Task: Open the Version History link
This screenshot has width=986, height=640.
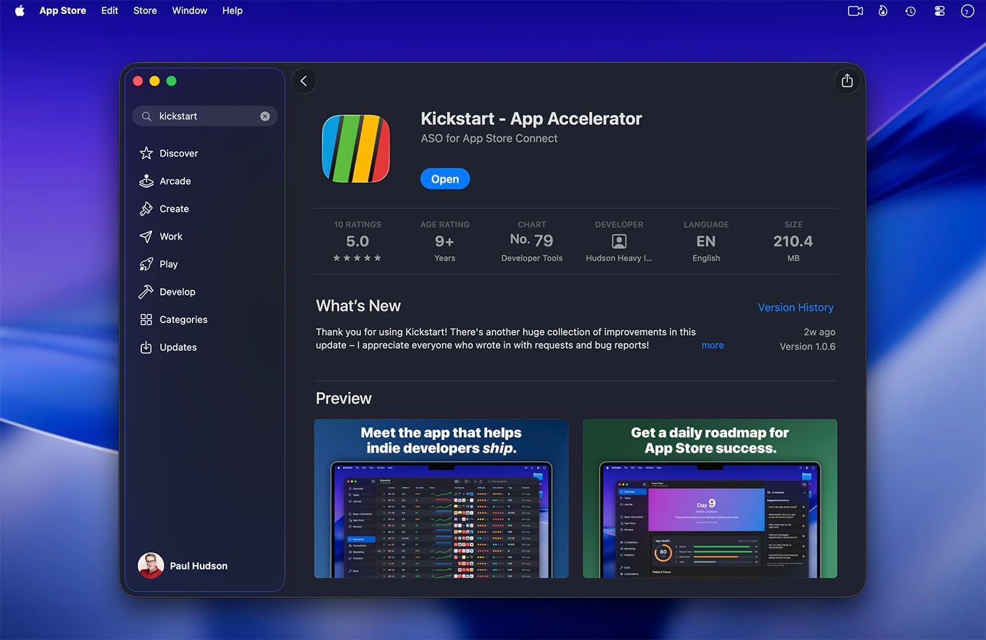Action: click(x=795, y=308)
